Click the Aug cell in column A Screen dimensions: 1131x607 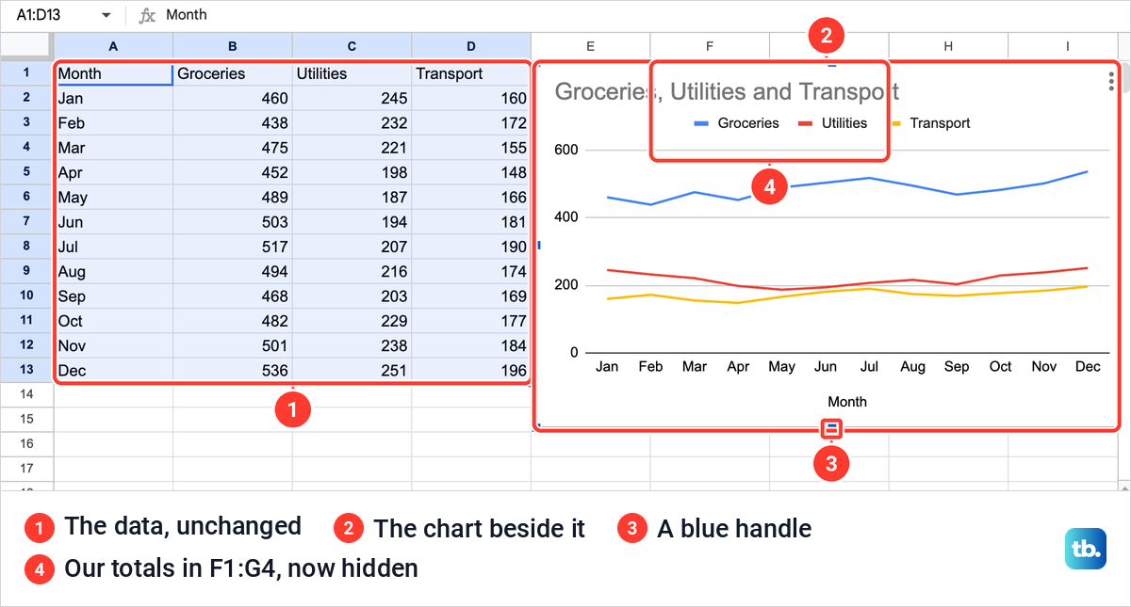coord(113,271)
